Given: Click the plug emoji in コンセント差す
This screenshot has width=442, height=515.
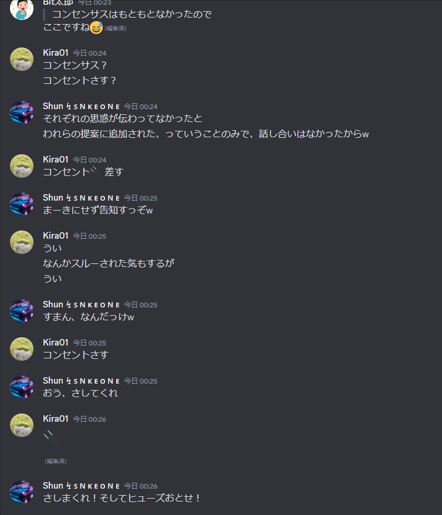Looking at the screenshot, I should point(97,172).
